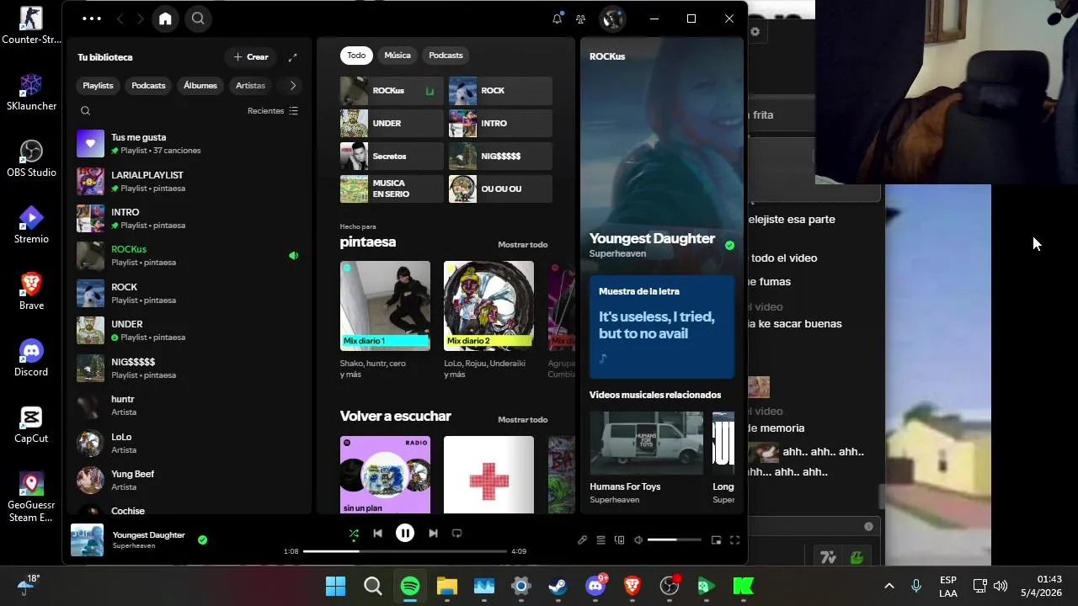Click Superheaven artist in bottom player bar

[x=133, y=546]
